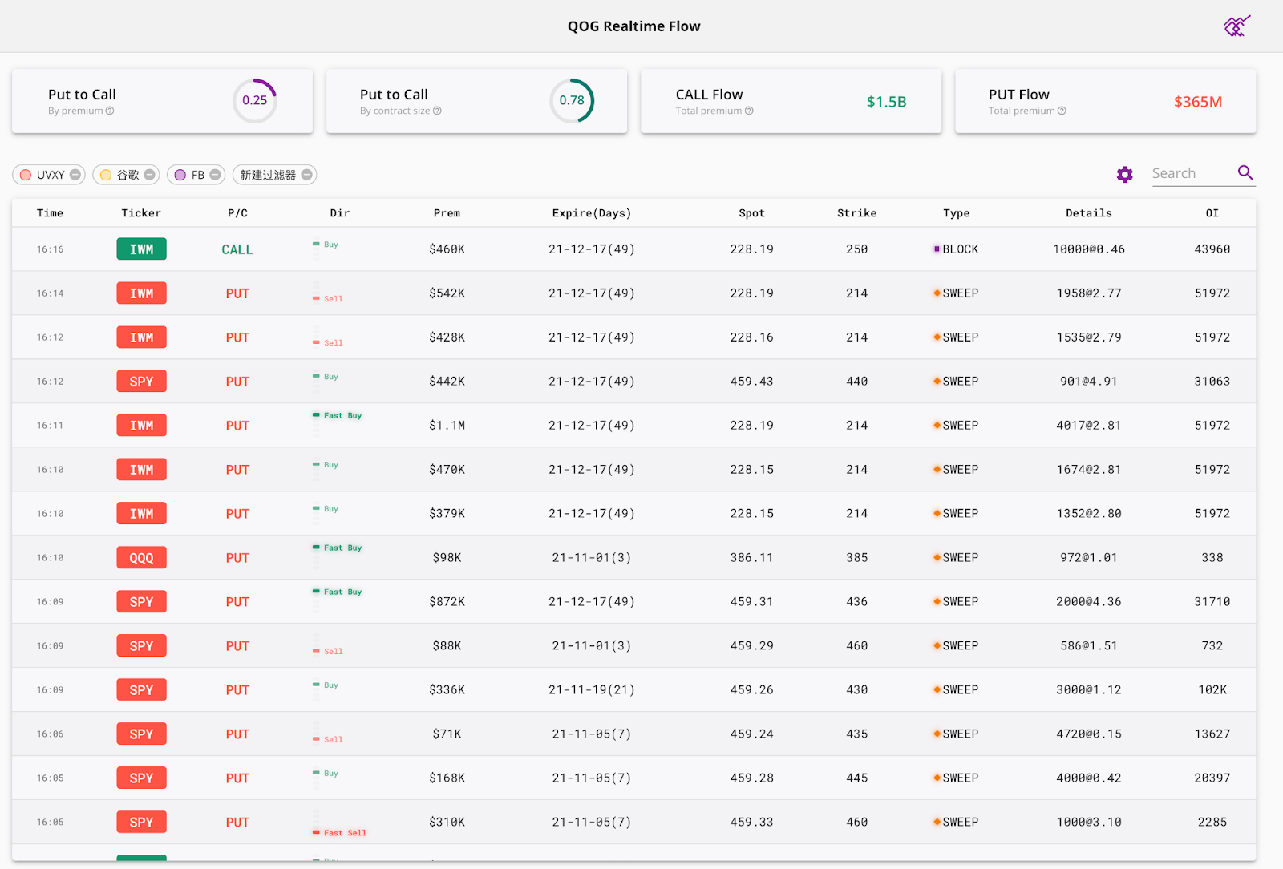Remove the 新建过滤器 filter chip

306,175
